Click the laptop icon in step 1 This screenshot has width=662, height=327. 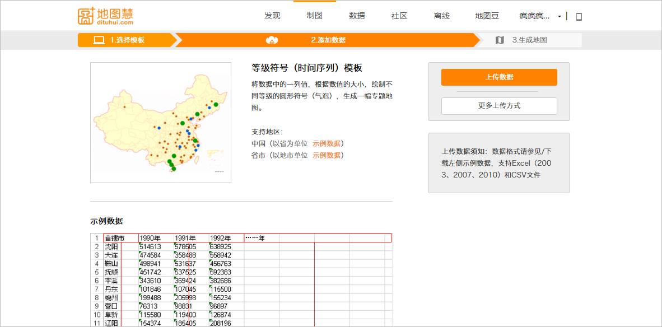[99, 40]
